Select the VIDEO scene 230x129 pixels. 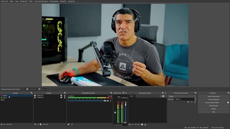[17, 100]
